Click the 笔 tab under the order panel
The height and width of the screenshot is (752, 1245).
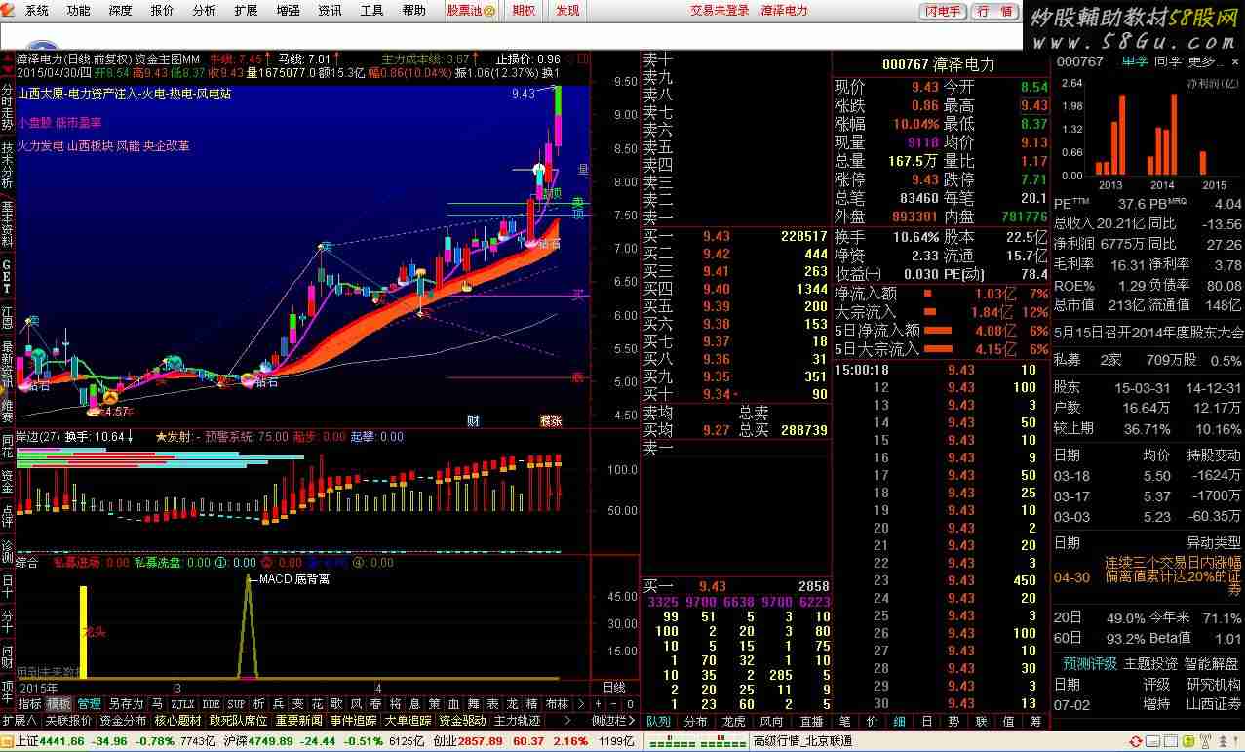click(844, 721)
